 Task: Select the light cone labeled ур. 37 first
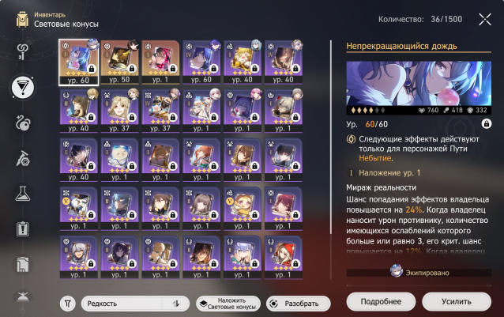click(119, 111)
